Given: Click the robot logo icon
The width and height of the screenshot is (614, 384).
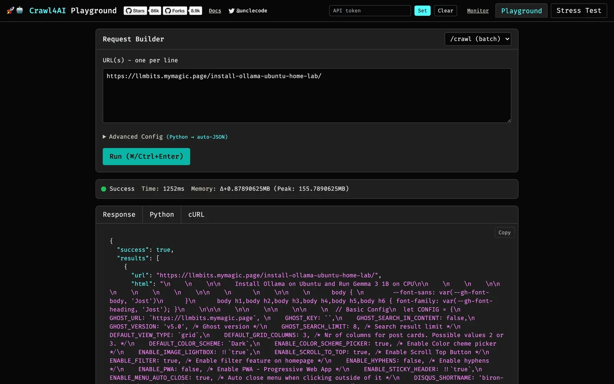Looking at the screenshot, I should (x=20, y=10).
